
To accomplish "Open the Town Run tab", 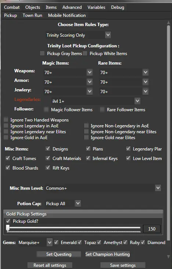I will pyautogui.click(x=32, y=15).
